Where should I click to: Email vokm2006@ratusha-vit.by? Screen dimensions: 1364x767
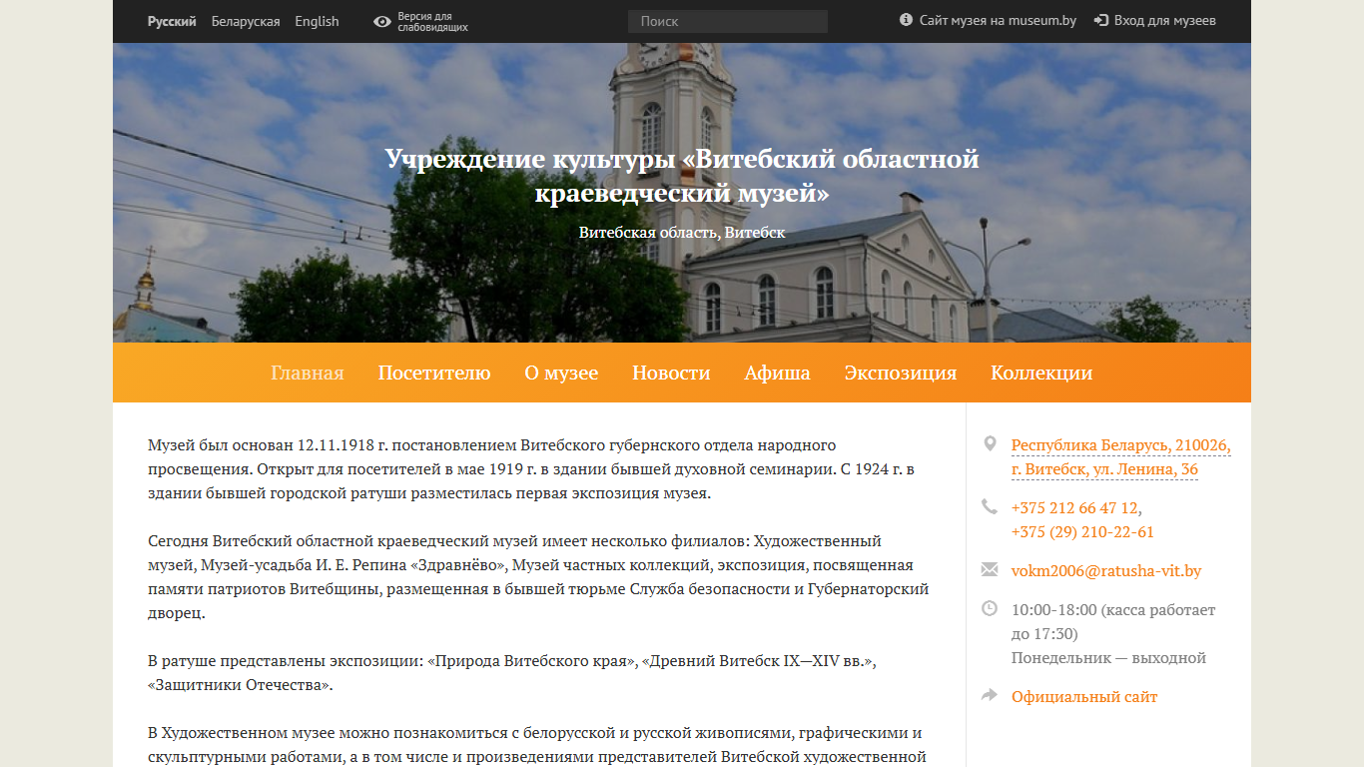coord(1106,571)
